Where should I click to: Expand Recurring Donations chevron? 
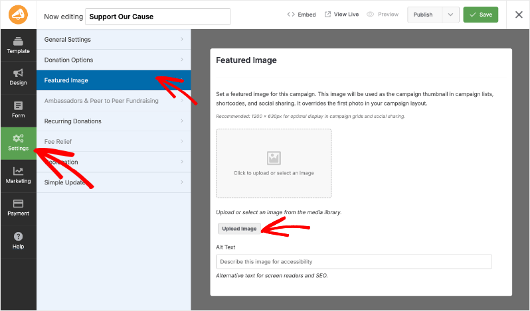[182, 121]
